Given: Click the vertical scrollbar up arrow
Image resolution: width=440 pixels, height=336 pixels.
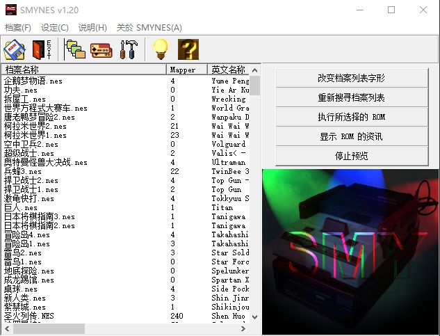Looking at the screenshot, I should (255, 70).
